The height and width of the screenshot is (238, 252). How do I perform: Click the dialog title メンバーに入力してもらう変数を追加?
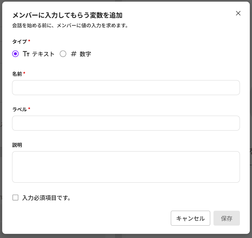click(67, 15)
